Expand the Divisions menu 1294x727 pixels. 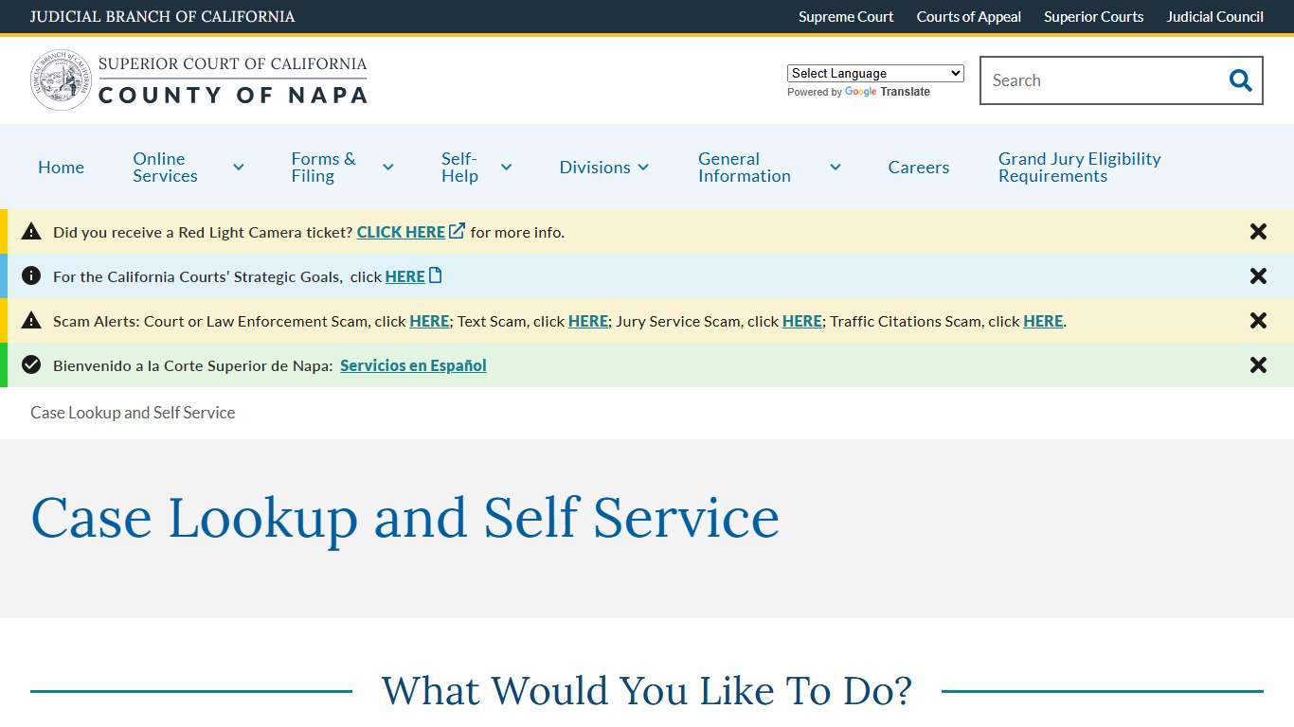(x=602, y=167)
